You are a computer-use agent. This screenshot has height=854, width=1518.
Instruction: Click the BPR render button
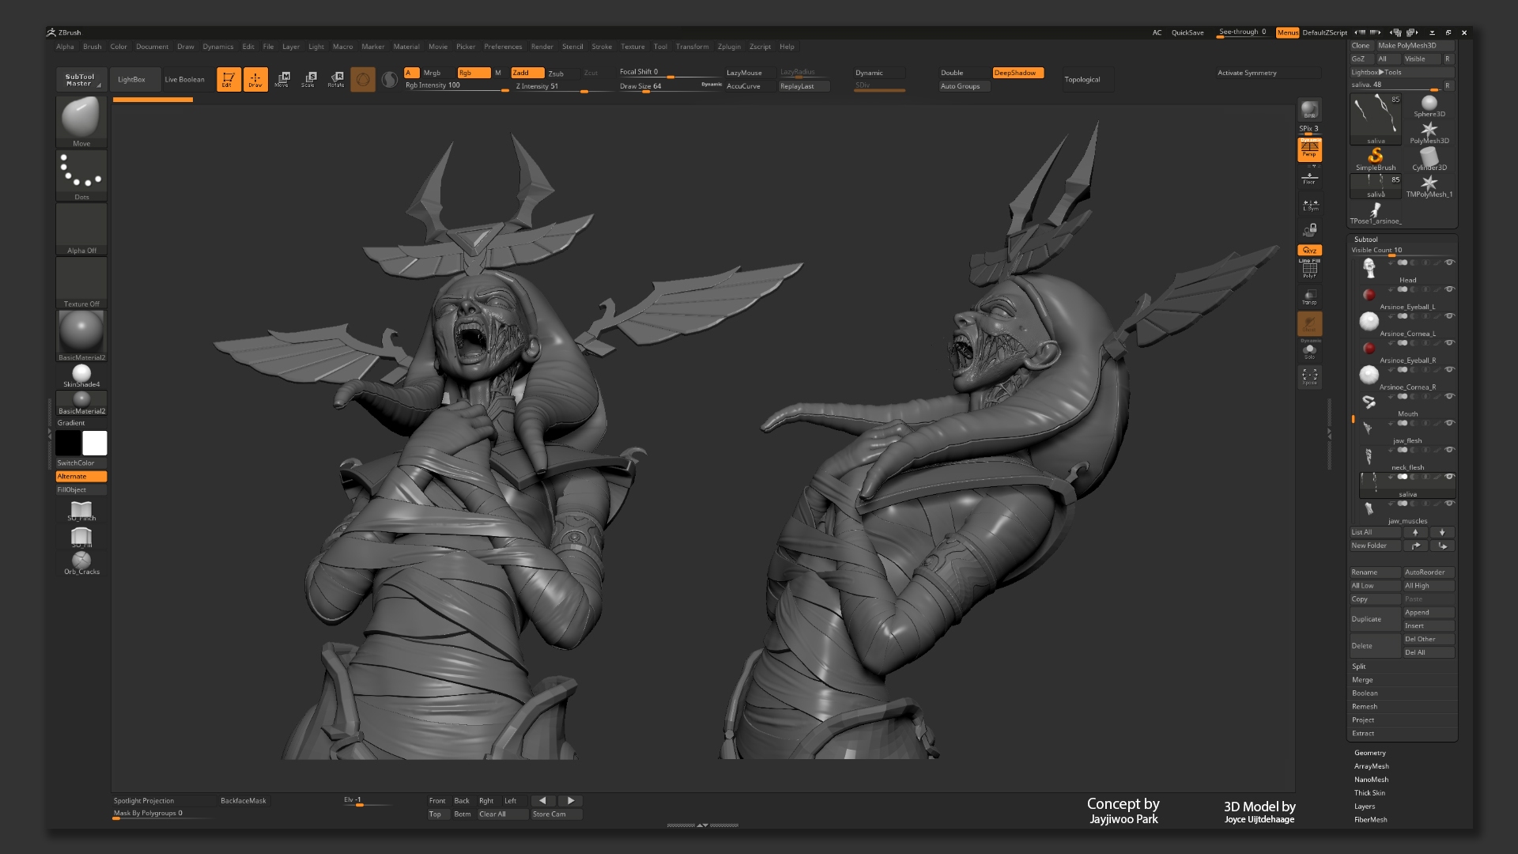1309,110
